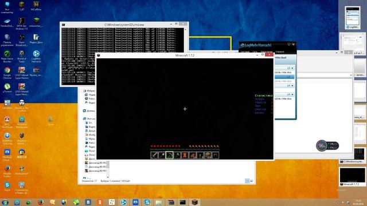Click Explorer status text Элементов: 17
The height and width of the screenshot is (206, 367).
(89, 181)
